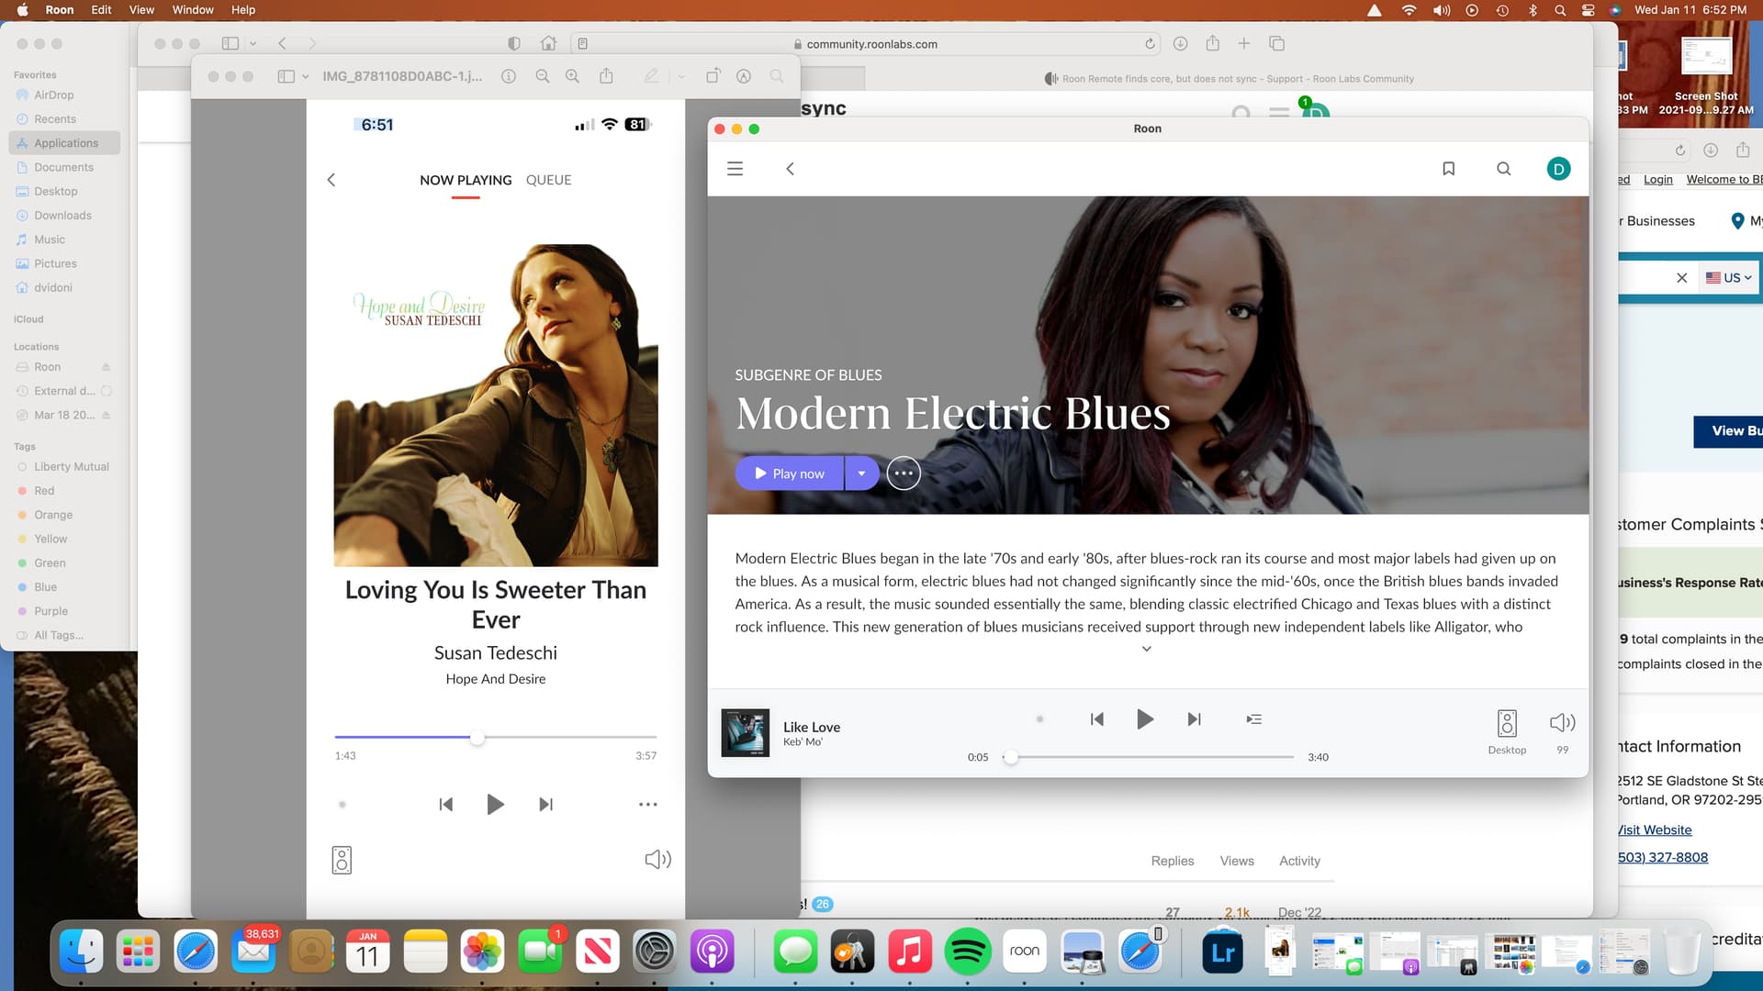Launch Lightroom from the Dock

[x=1223, y=952]
